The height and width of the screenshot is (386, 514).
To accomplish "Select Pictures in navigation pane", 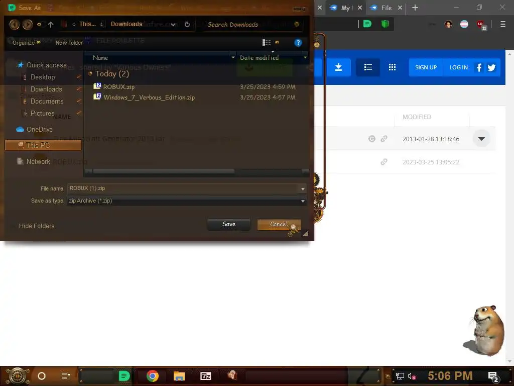I will [42, 113].
